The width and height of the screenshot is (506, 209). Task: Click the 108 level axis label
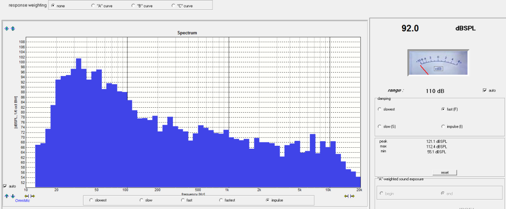pyautogui.click(x=22, y=42)
